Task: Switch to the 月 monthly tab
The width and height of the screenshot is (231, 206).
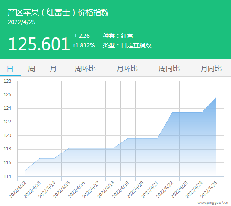Action: (x=53, y=69)
